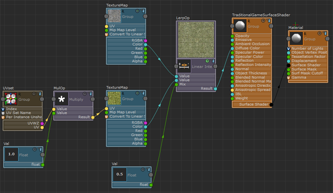This screenshot has width=333, height=193.
Task: Click the Multiply asterisk icon on MulOp
Action: point(61,99)
